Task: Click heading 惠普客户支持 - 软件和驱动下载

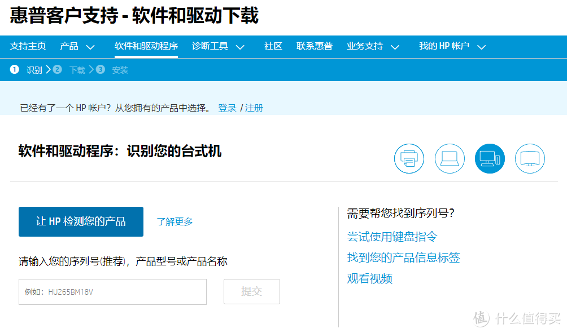Action: (134, 16)
